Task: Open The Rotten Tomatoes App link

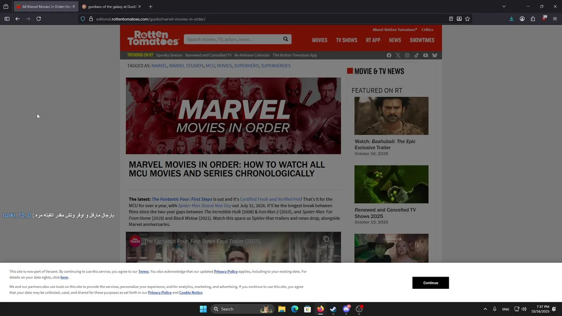Action: pos(295,55)
